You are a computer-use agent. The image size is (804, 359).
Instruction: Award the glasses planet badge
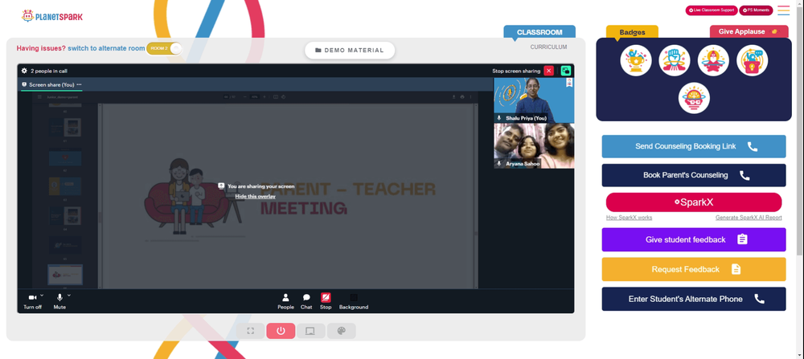(694, 98)
